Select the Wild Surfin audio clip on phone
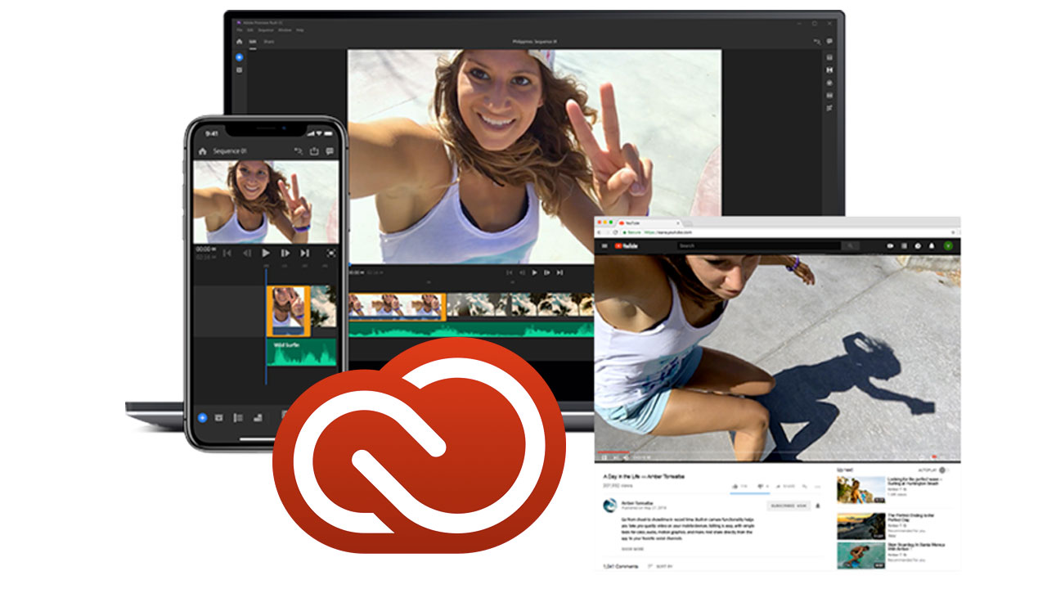1047x589 pixels. click(302, 353)
